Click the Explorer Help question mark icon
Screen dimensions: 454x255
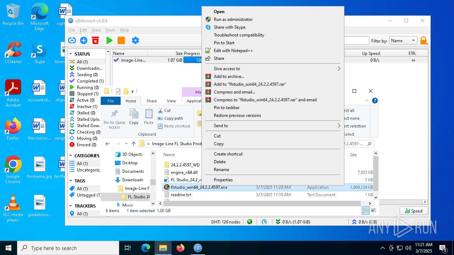[375, 101]
